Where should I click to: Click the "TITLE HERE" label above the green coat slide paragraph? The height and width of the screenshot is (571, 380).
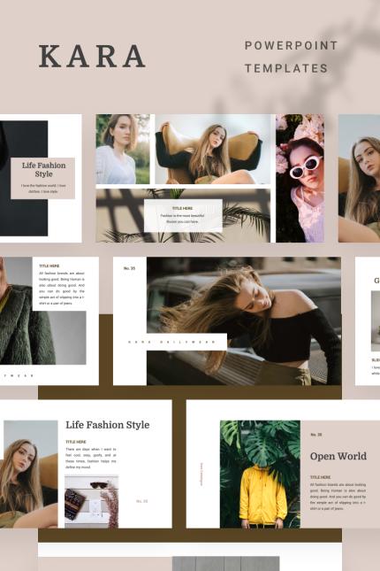click(49, 266)
